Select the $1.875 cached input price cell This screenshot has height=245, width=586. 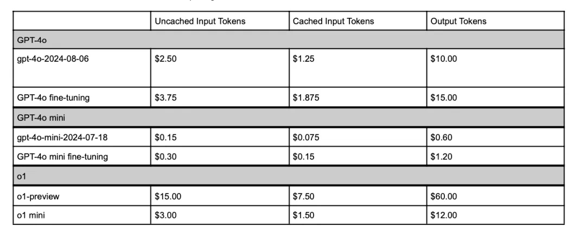pos(307,98)
